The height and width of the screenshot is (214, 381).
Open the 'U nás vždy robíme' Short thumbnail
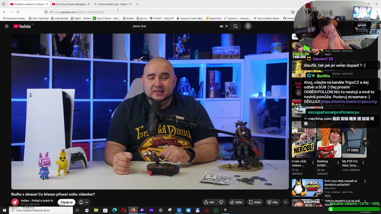(304, 139)
